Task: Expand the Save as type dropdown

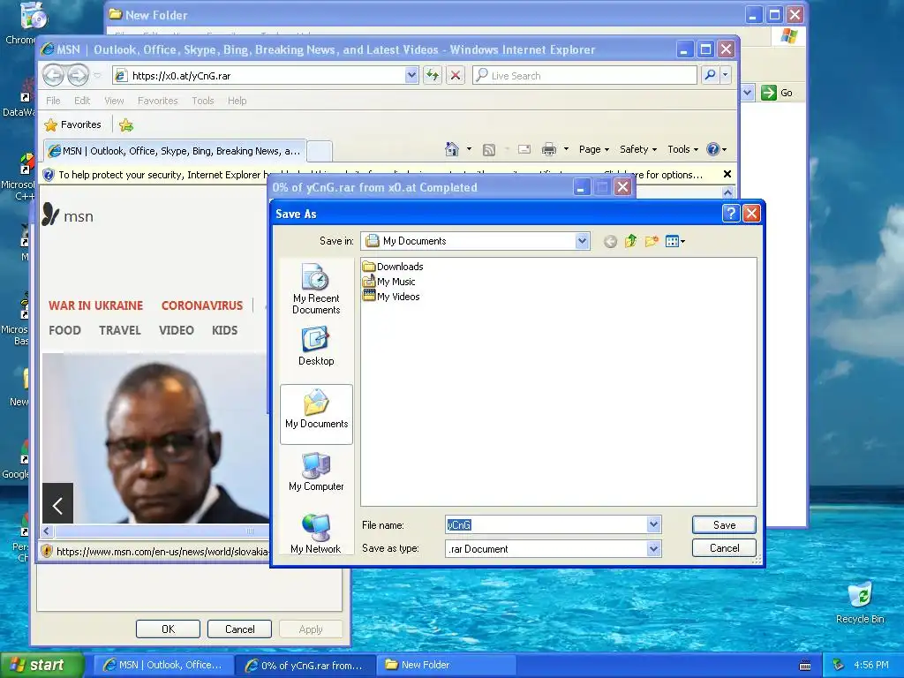Action: [653, 549]
